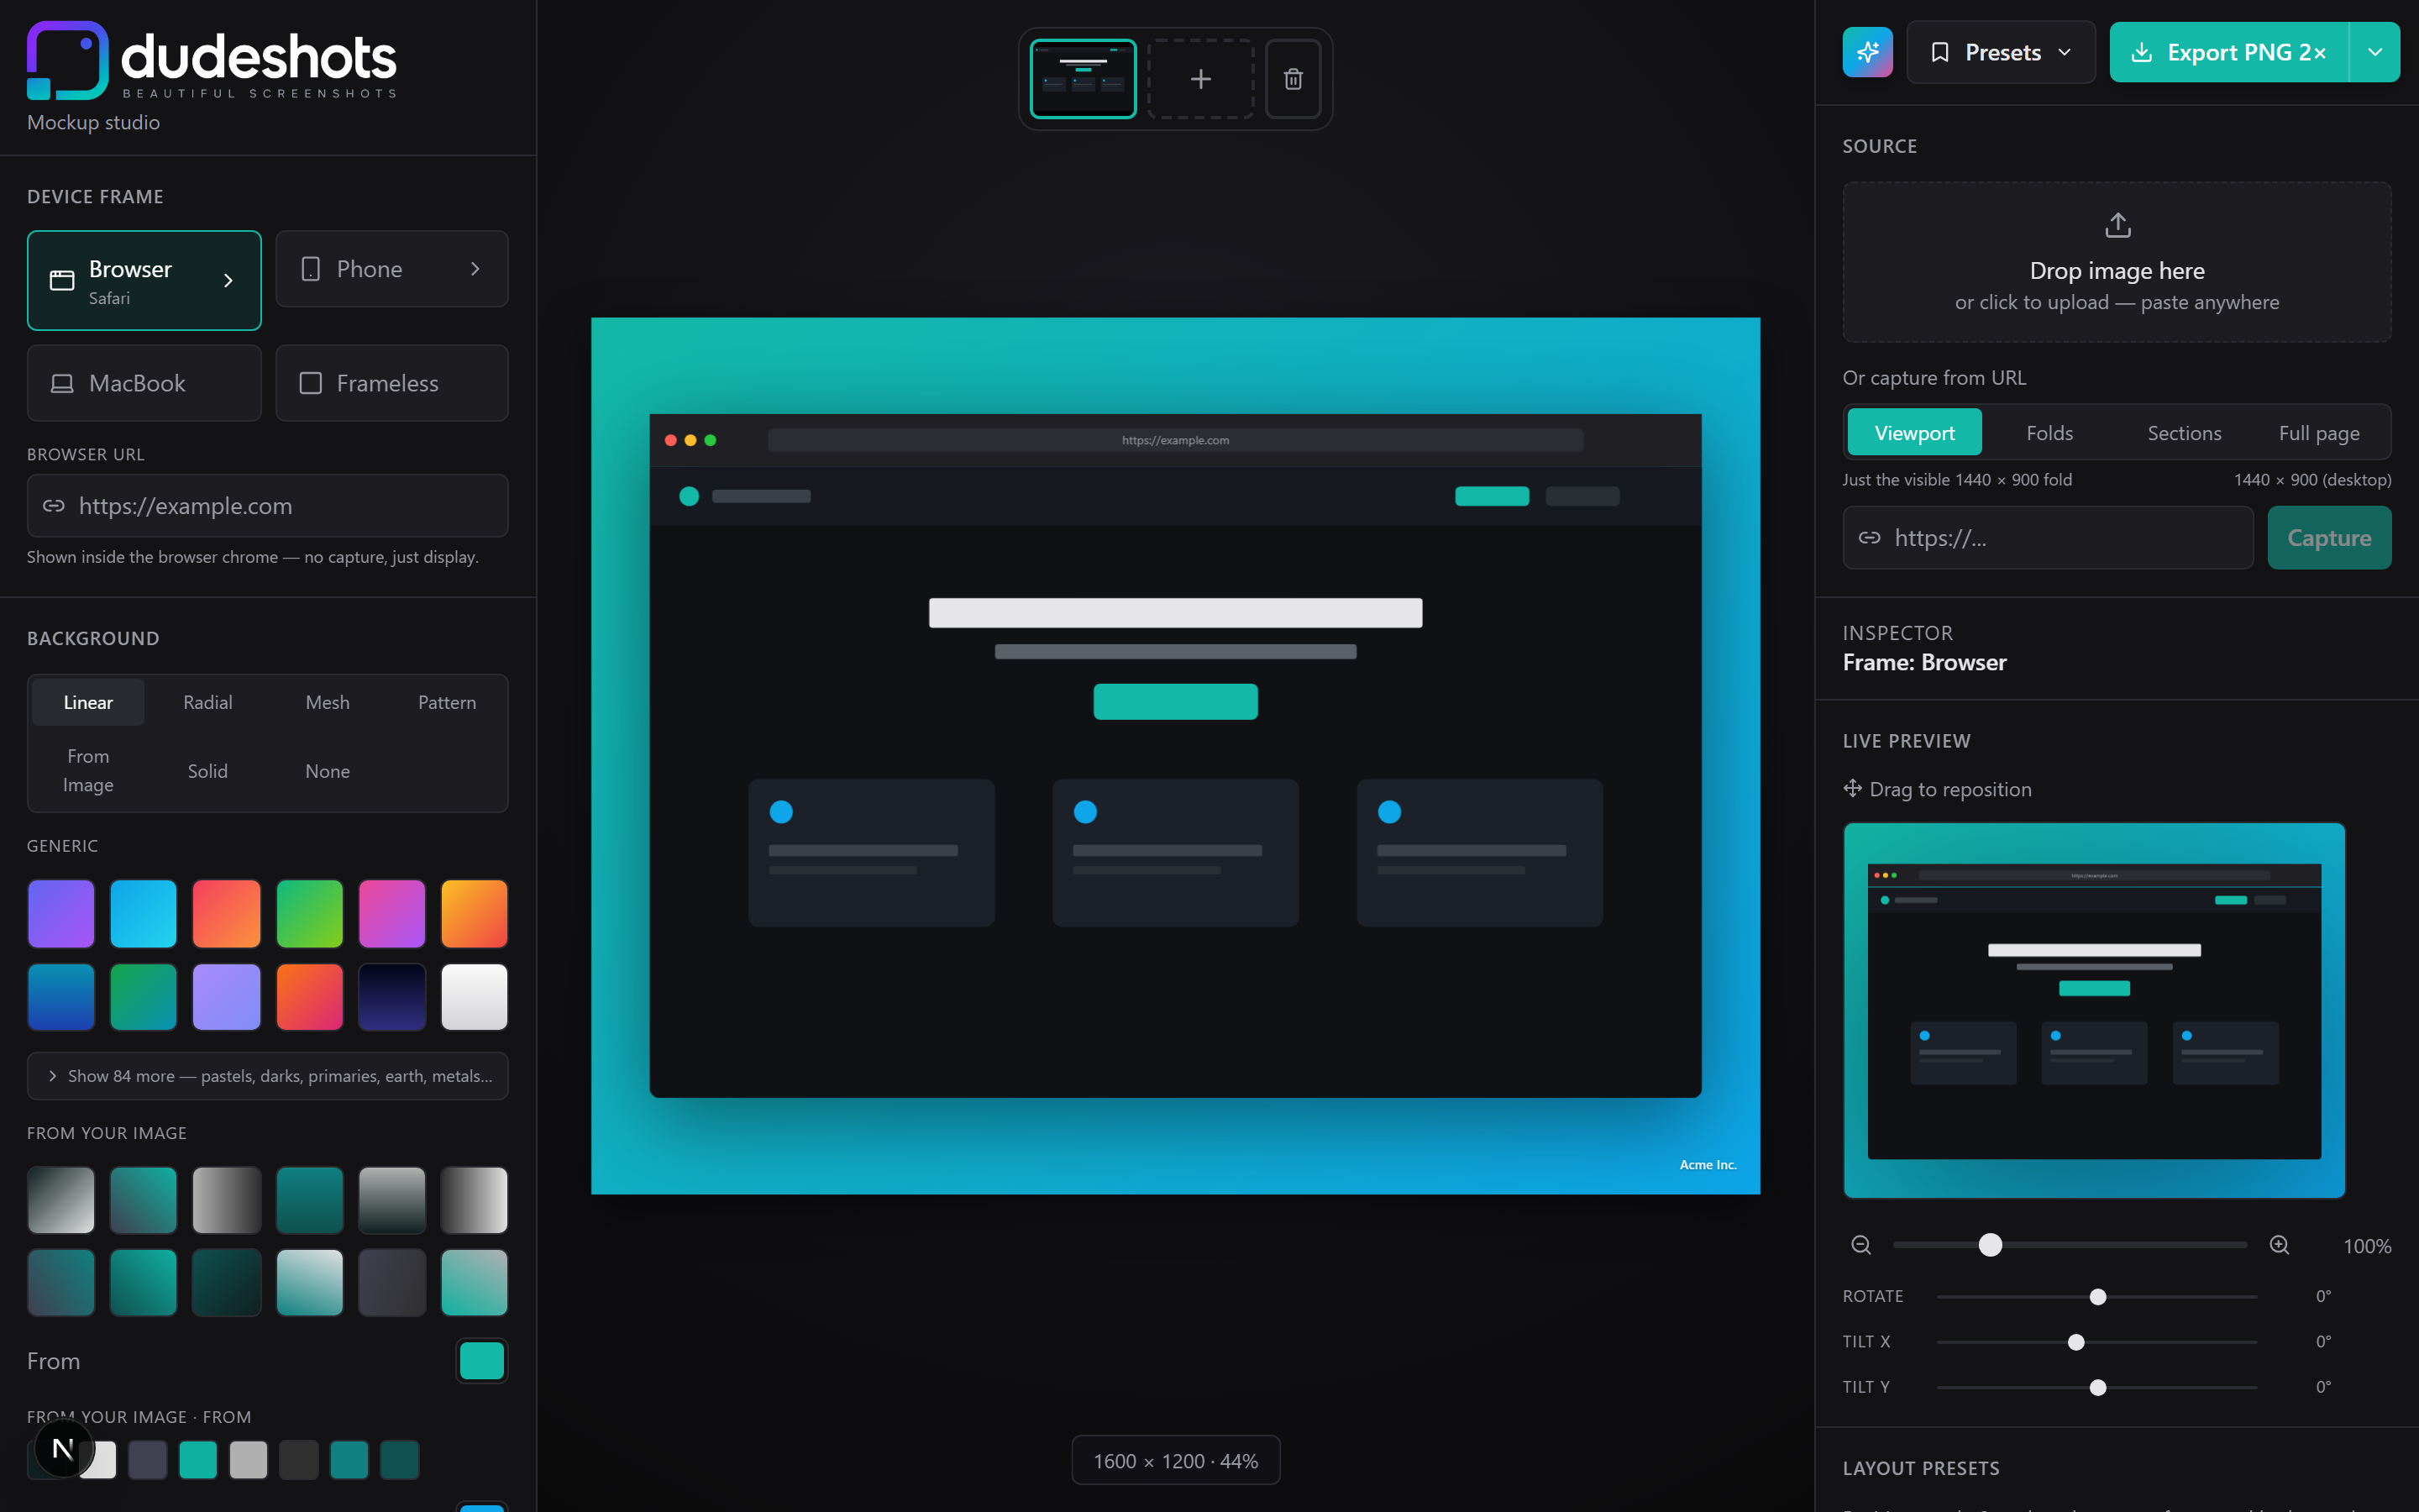Pick the bright teal color chip under From
The width and height of the screenshot is (2419, 1512).
click(x=198, y=1460)
